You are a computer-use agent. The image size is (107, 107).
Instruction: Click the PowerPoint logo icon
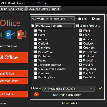[21, 34]
